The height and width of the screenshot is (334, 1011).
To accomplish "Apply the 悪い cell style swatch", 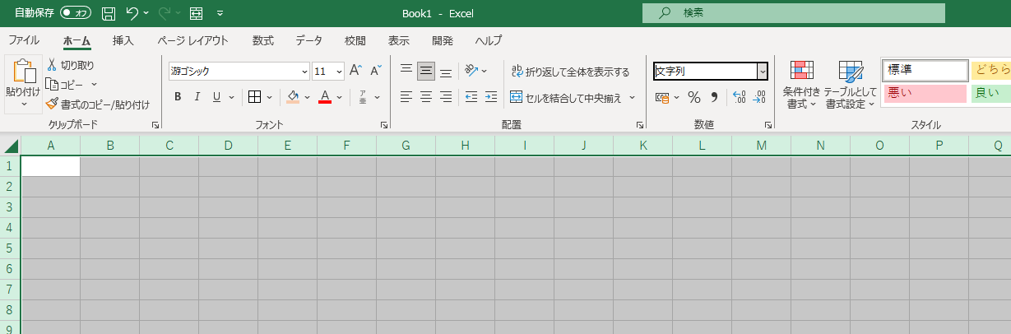I will tap(925, 93).
